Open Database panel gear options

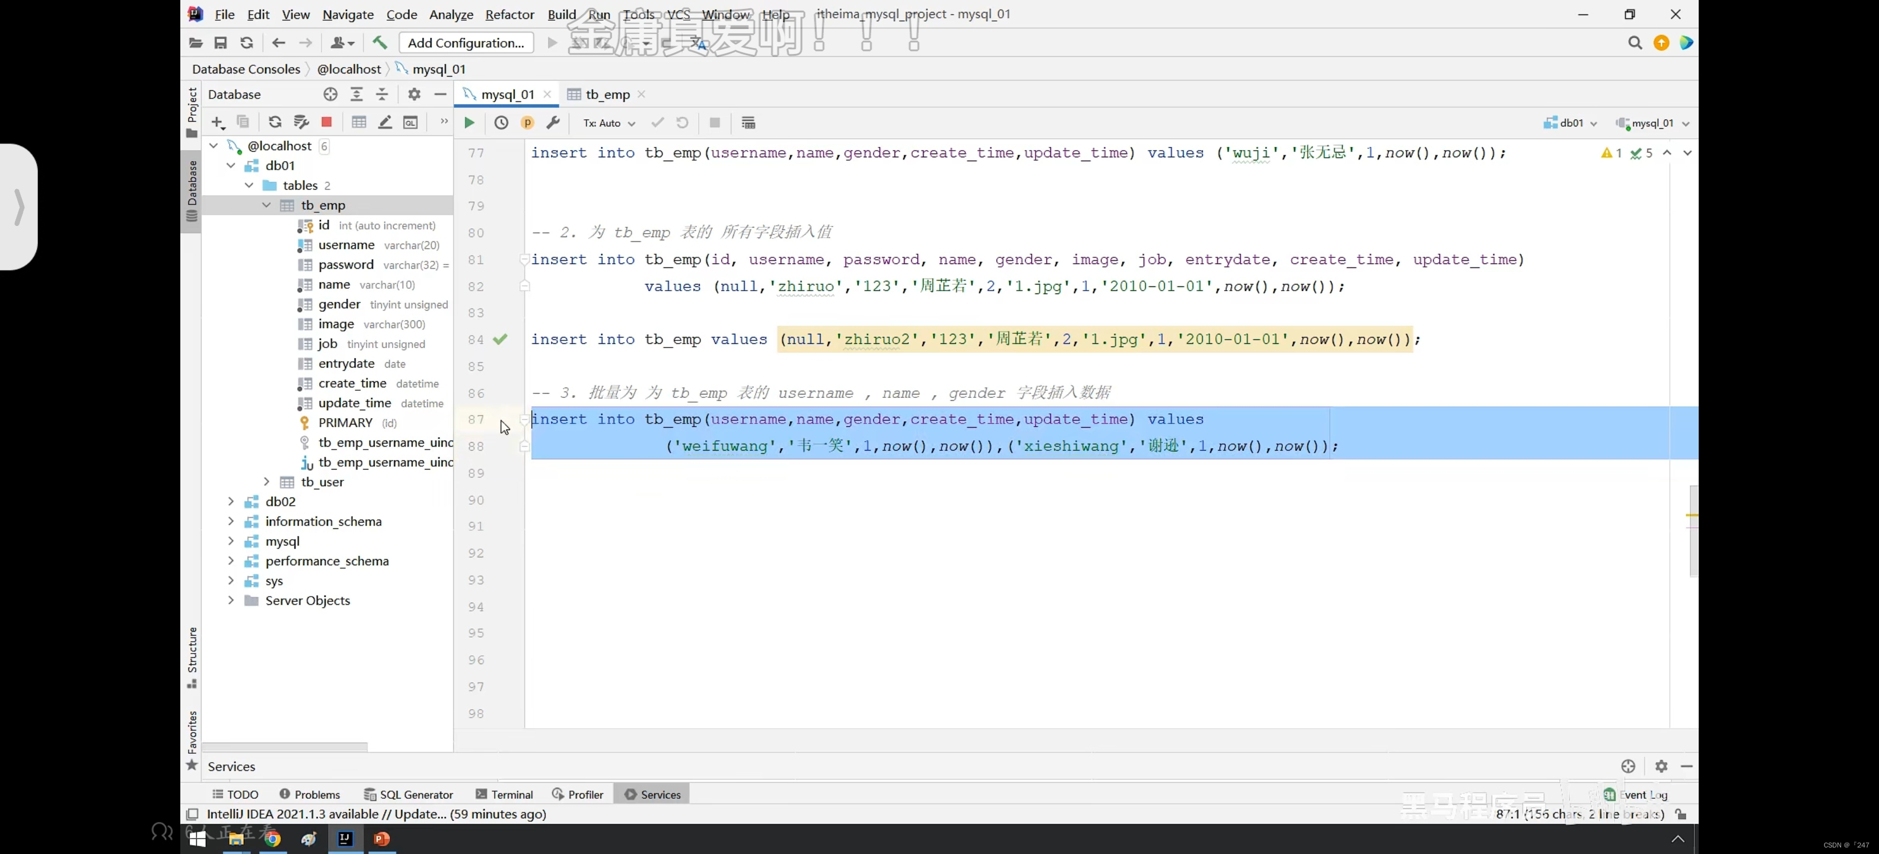415,94
